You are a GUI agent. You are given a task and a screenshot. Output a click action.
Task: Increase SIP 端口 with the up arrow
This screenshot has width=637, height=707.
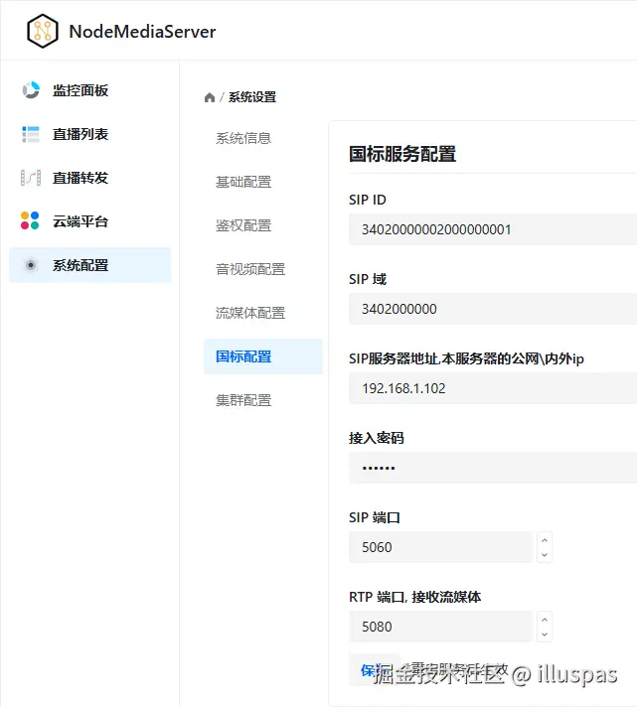point(545,540)
